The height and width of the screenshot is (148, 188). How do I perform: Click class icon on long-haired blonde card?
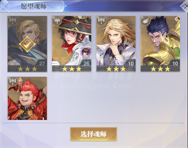click(x=102, y=21)
